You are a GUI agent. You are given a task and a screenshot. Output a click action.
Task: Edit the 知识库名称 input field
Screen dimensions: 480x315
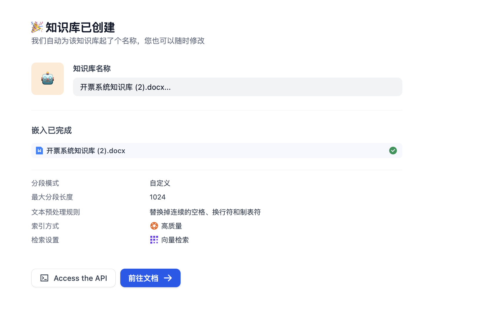pos(237,87)
